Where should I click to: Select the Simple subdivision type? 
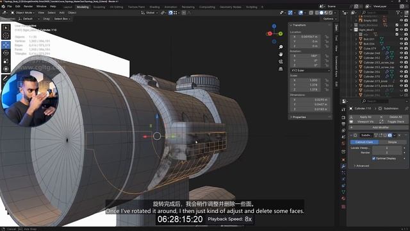[x=392, y=142]
